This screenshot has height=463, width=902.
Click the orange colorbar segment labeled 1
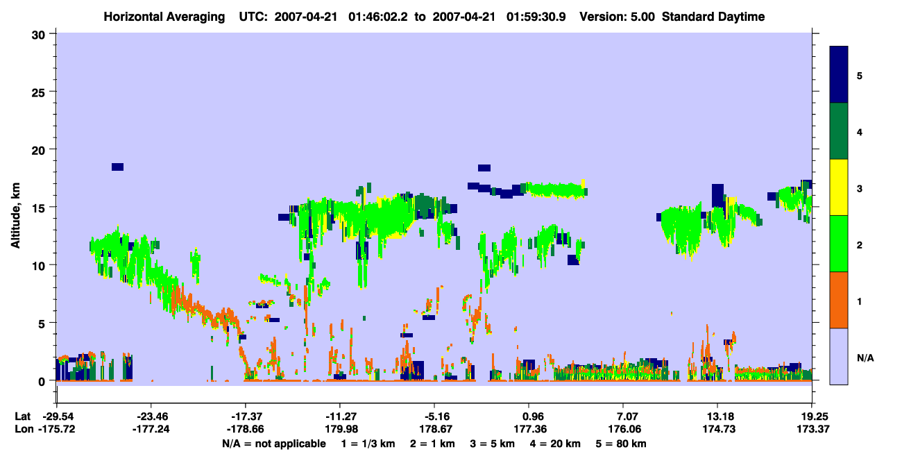pyautogui.click(x=839, y=300)
